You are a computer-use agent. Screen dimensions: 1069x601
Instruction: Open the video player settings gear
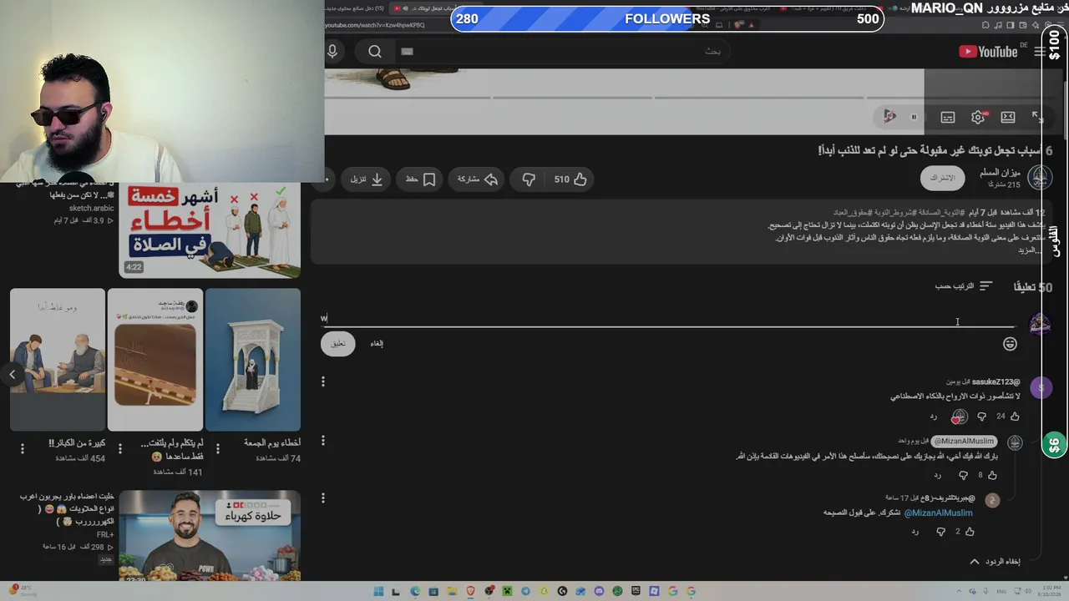pyautogui.click(x=978, y=117)
